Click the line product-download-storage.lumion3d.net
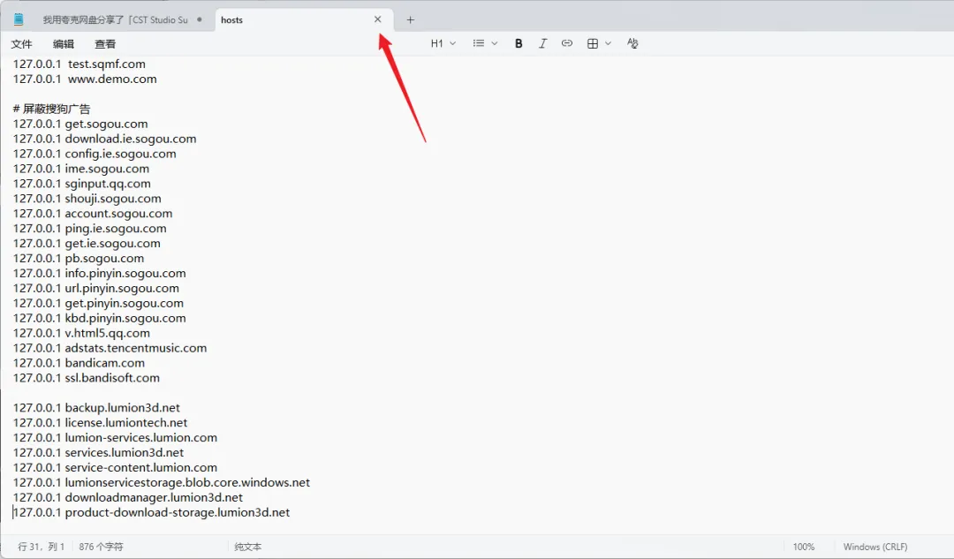954x559 pixels. tap(151, 513)
